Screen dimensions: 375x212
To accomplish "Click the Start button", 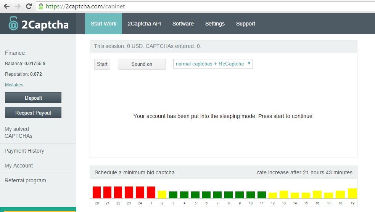I will [102, 64].
